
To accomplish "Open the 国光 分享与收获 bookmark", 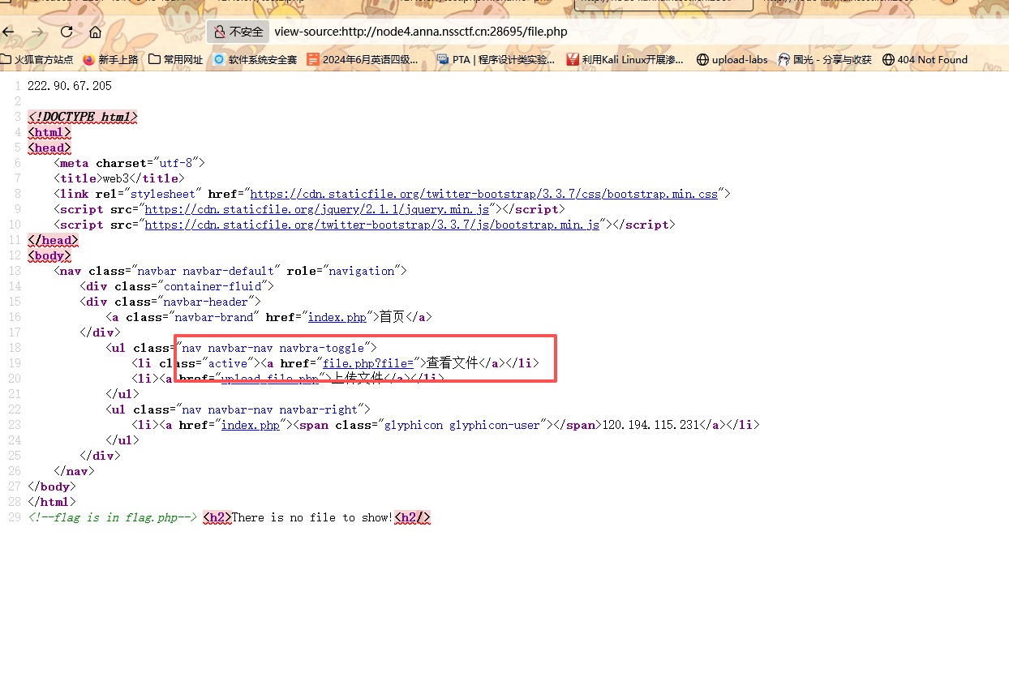I will [825, 59].
